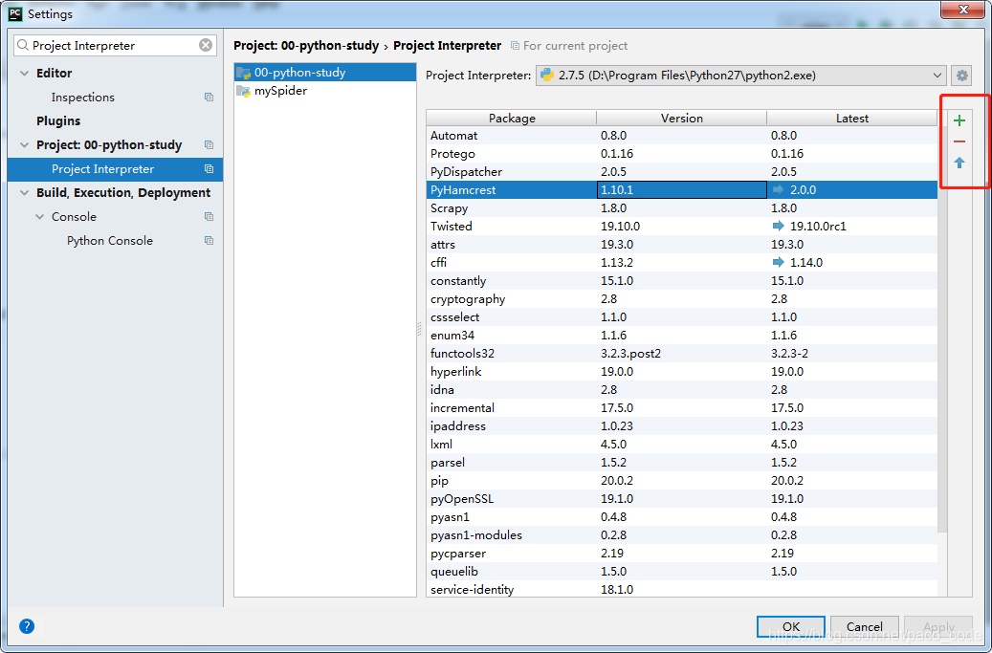Collapse the Console tree node
992x653 pixels.
(x=40, y=217)
